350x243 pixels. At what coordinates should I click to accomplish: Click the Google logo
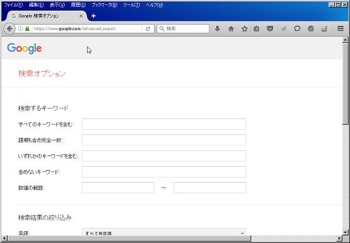(25, 48)
